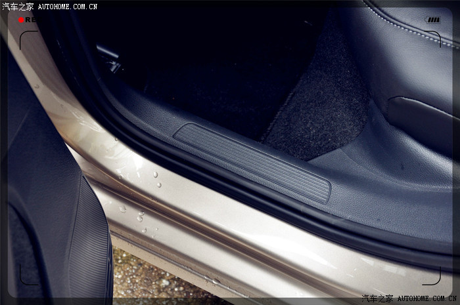This screenshot has height=305, width=460.
Task: Select the ribbed door sill scuff plate
Action: [x=252, y=161]
